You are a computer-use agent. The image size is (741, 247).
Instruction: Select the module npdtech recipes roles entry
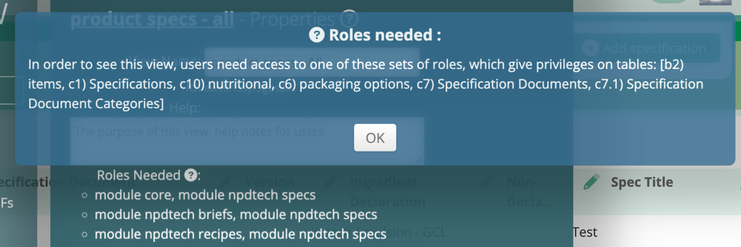coord(240,234)
